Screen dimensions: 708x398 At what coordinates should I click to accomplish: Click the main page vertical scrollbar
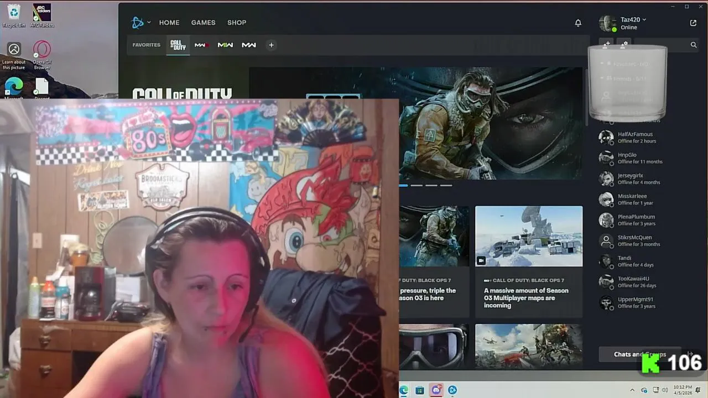586,97
